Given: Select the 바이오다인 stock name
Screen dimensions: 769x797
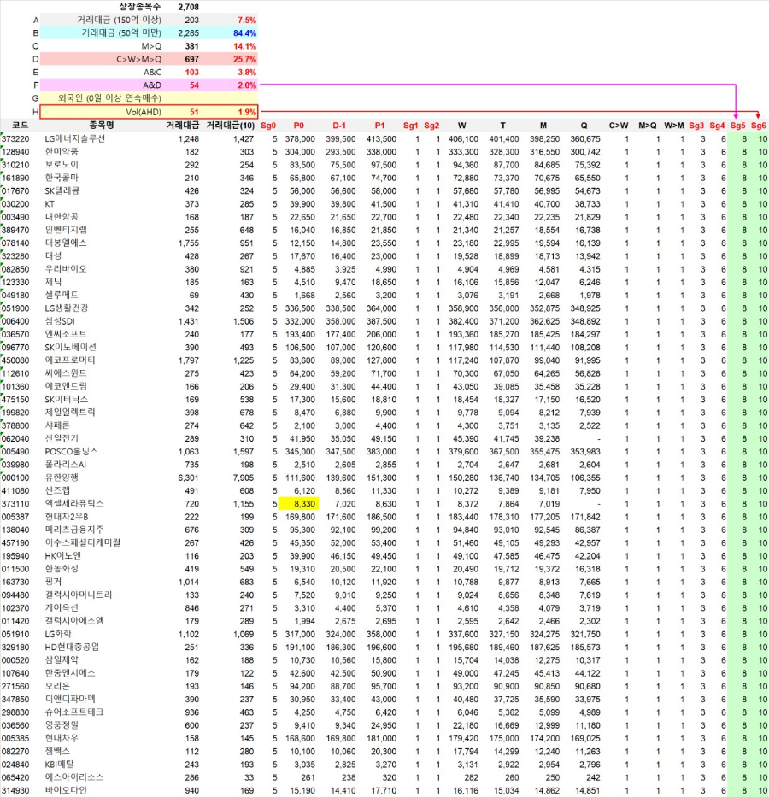Looking at the screenshot, I should (x=66, y=790).
